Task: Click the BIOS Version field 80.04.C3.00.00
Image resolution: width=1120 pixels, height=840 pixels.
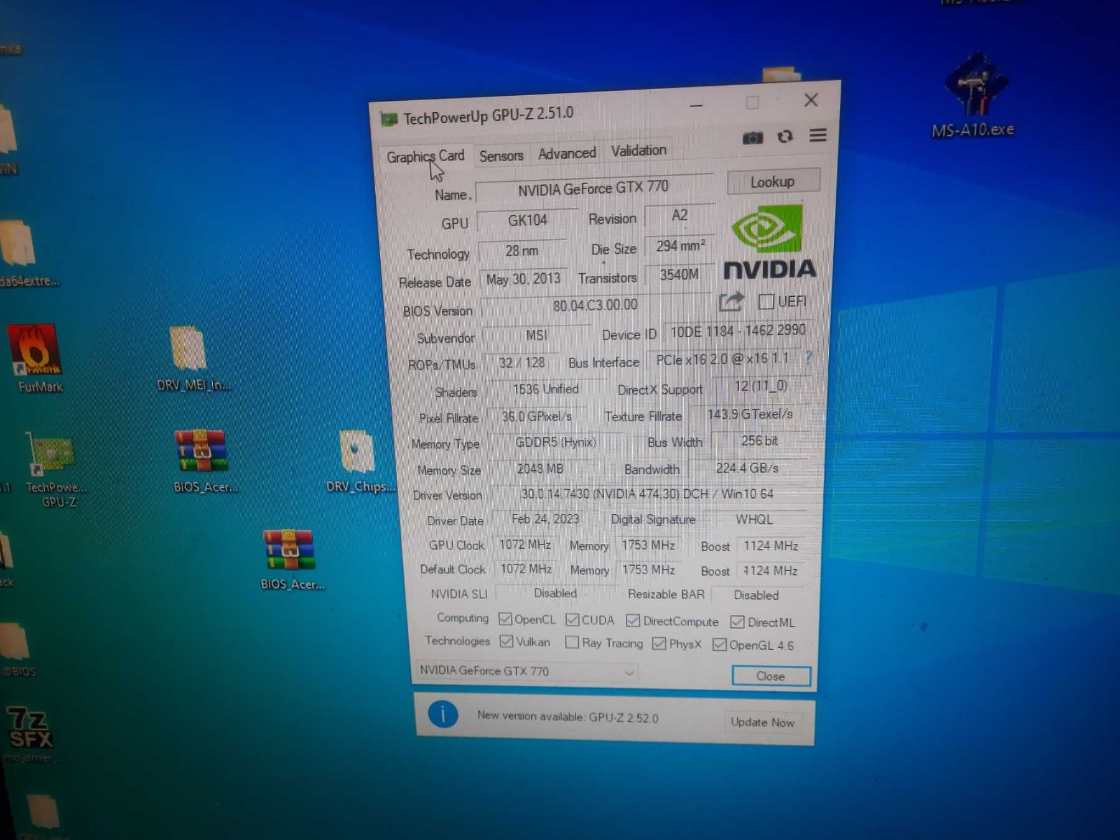Action: point(595,305)
